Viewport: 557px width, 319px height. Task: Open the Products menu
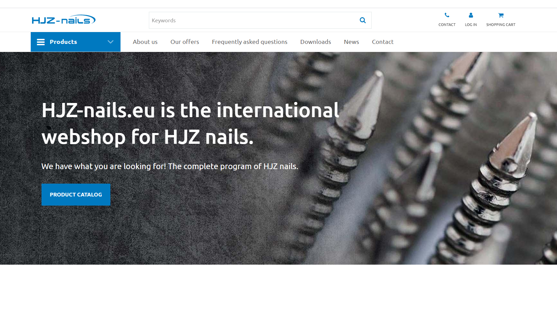[x=63, y=42]
